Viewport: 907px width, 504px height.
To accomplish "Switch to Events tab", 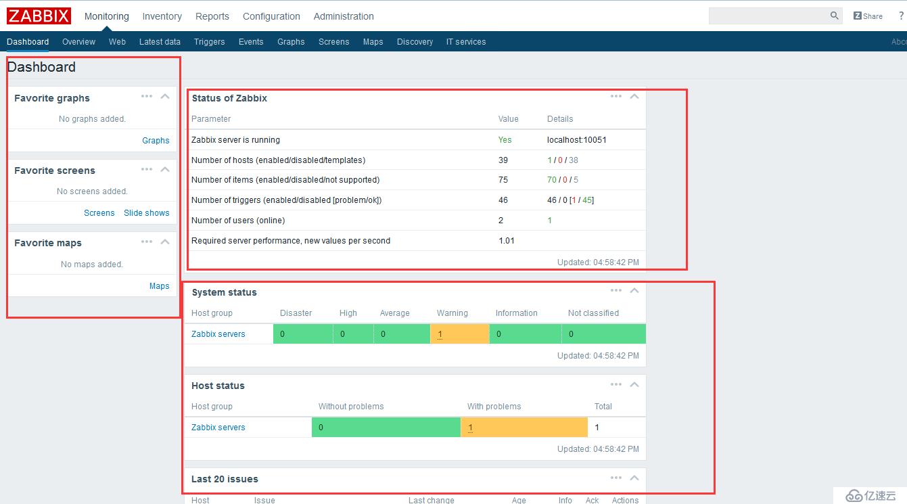I will 251,42.
